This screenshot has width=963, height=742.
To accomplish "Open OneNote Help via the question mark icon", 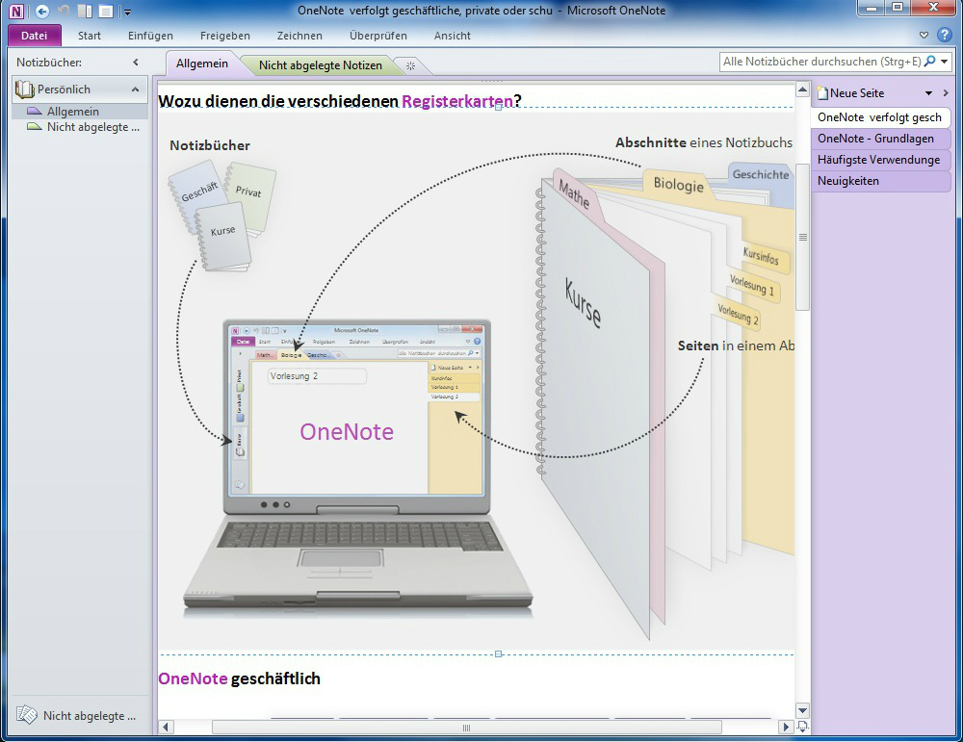I will click(x=945, y=35).
